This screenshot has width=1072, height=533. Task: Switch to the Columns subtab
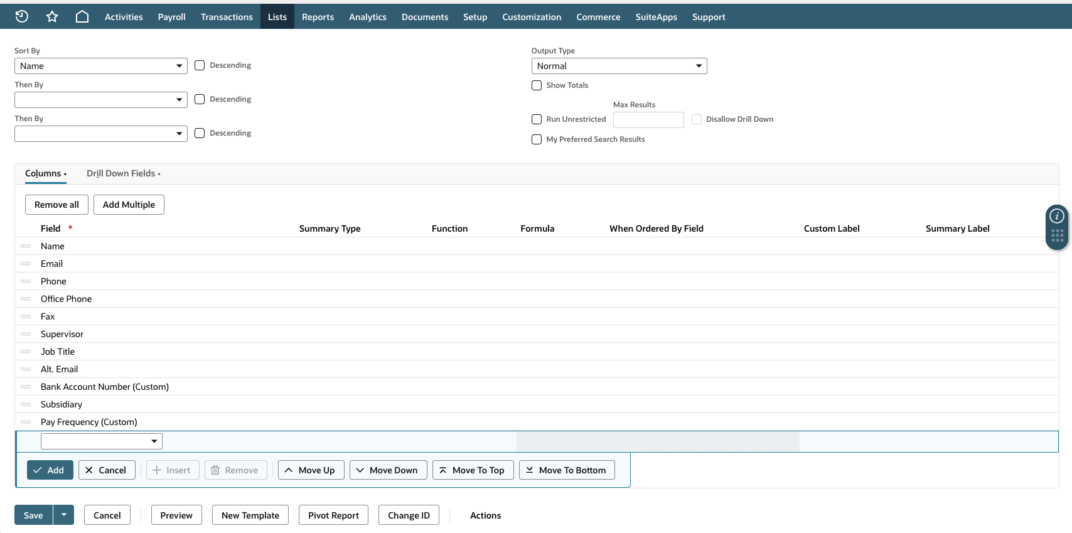pyautogui.click(x=46, y=173)
